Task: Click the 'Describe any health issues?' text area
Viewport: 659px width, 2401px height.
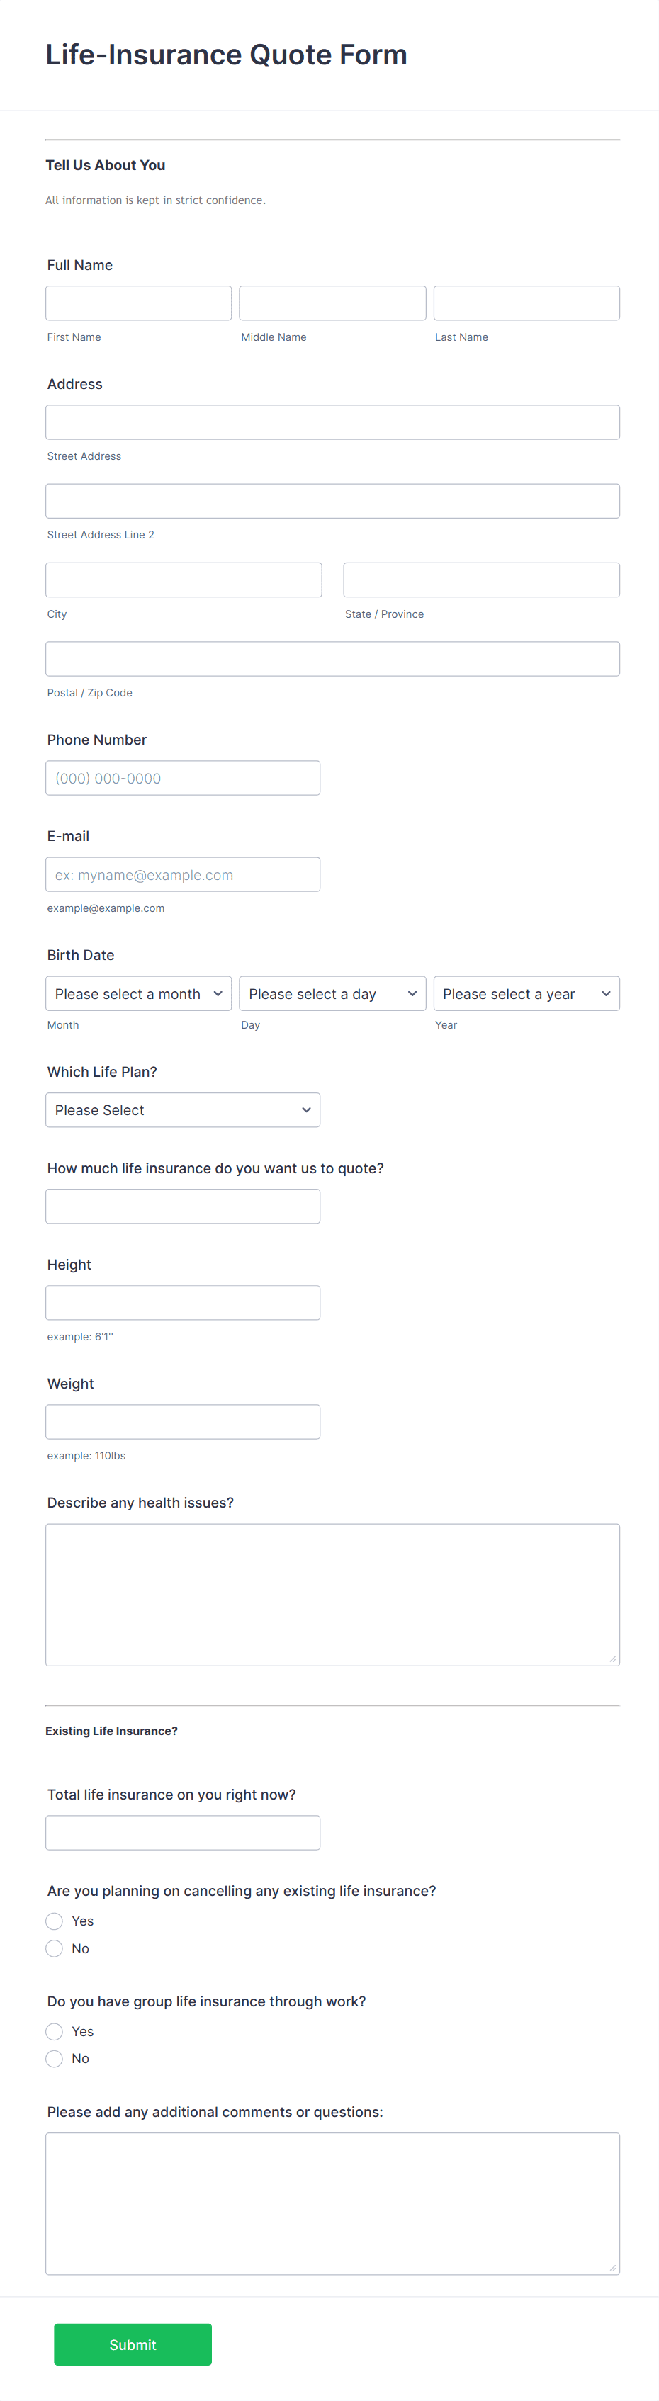Action: coord(332,1594)
